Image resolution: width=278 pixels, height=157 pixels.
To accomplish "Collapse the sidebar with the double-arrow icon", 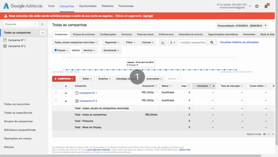I will pyautogui.click(x=42, y=24).
